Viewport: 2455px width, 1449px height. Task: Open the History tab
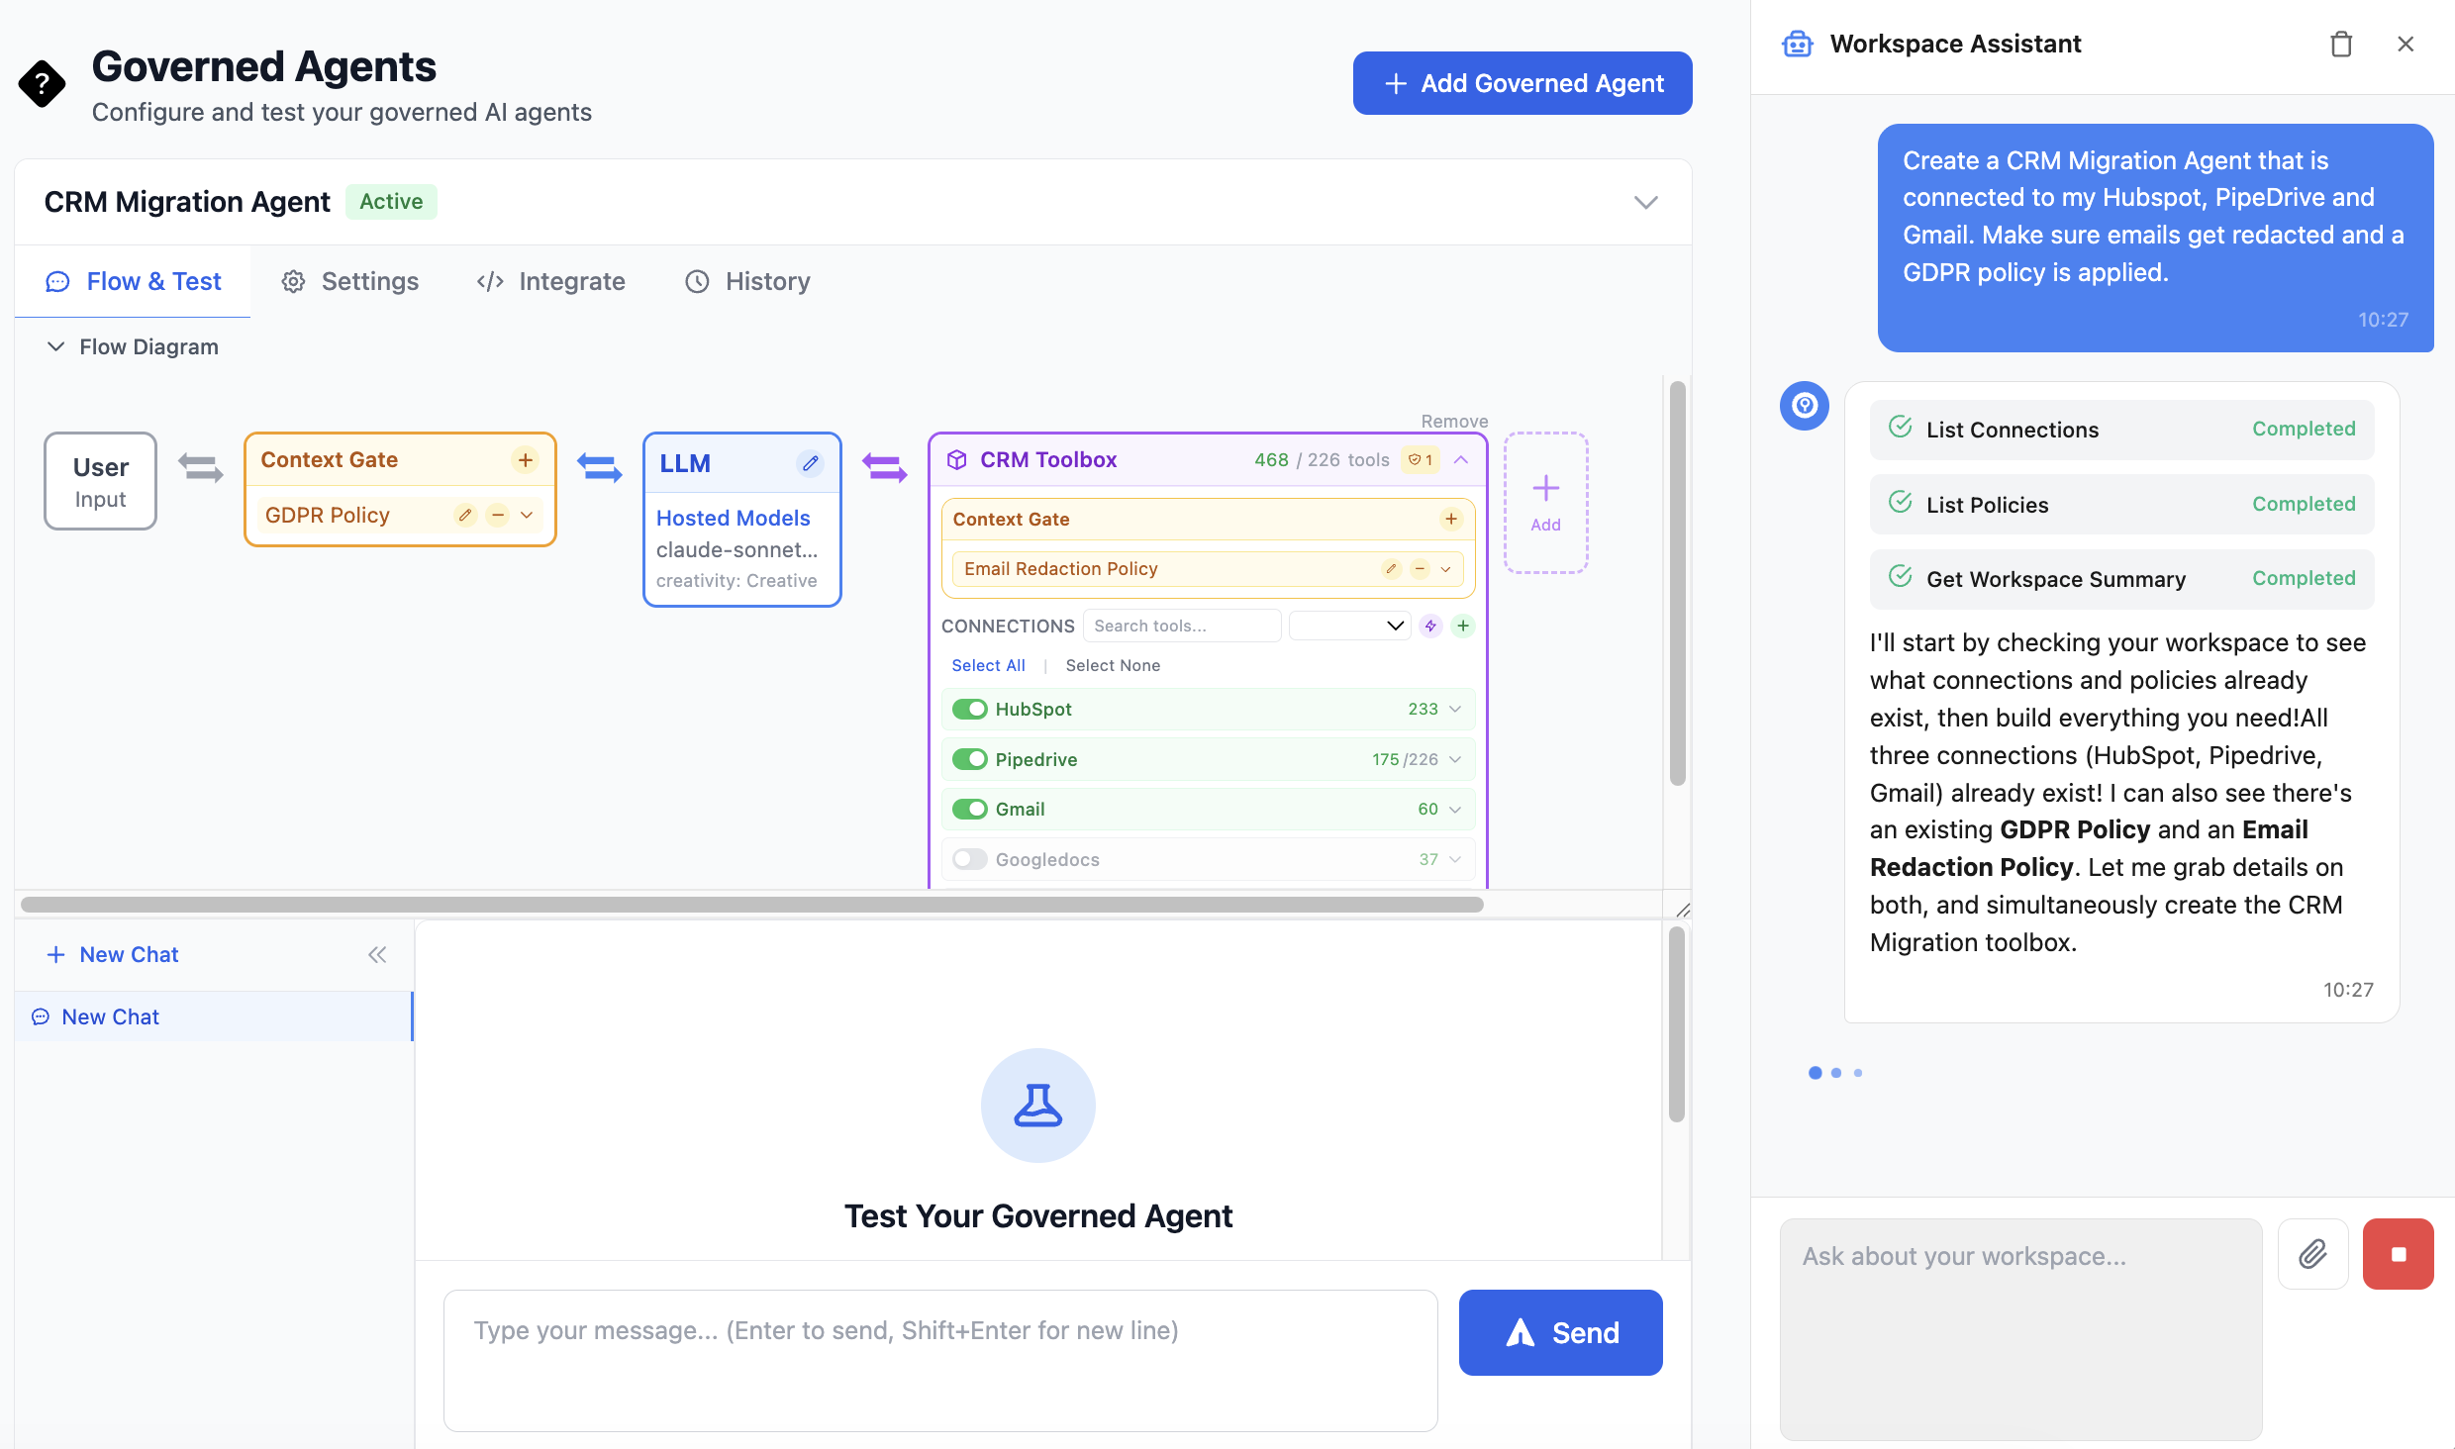click(x=747, y=281)
